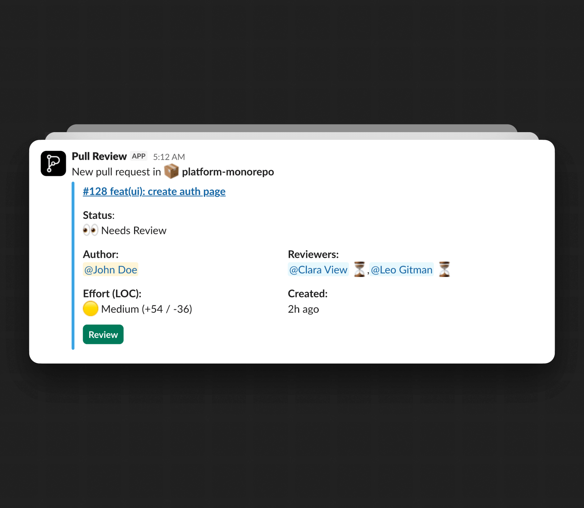584x508 pixels.
Task: Click the Pull Review sender name
Action: [99, 156]
